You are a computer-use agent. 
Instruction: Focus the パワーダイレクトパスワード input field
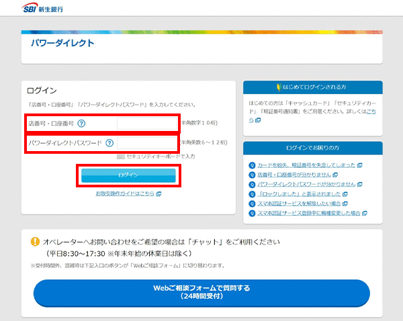pos(147,143)
